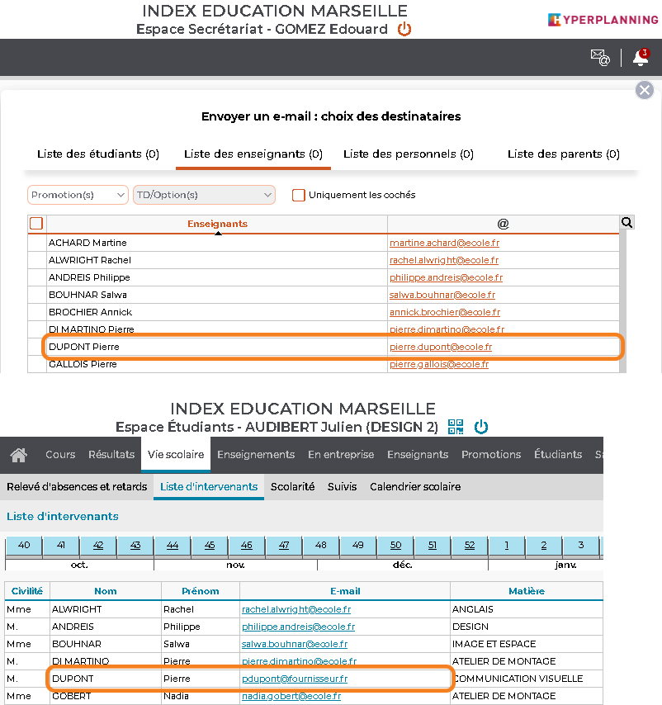Screen dimensions: 662x705
Task: Open the Résultats menu
Action: 111,455
